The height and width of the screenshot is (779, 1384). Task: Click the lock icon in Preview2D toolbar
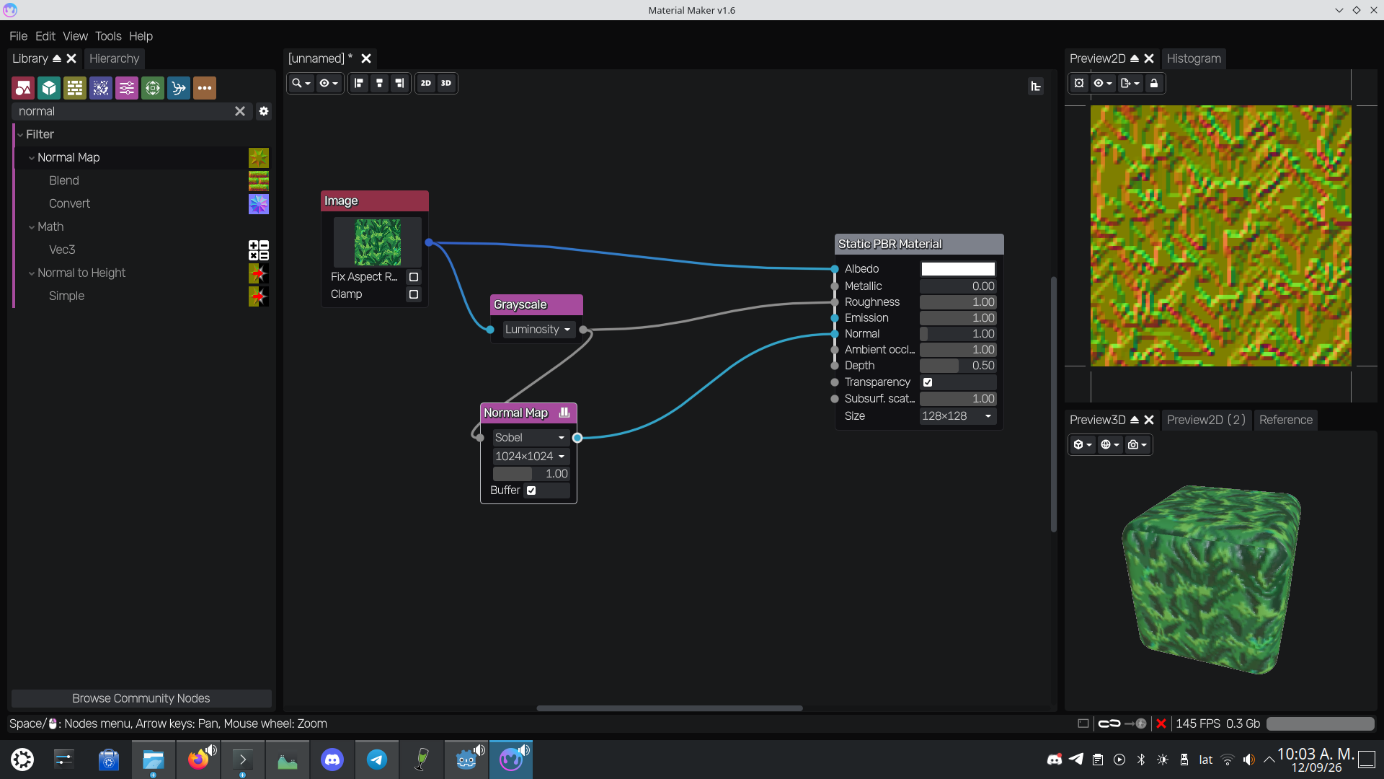(1154, 83)
